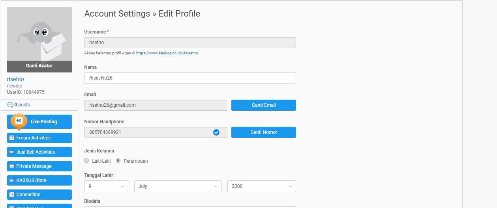Click the KASKUS Store cart icon

click(x=12, y=180)
